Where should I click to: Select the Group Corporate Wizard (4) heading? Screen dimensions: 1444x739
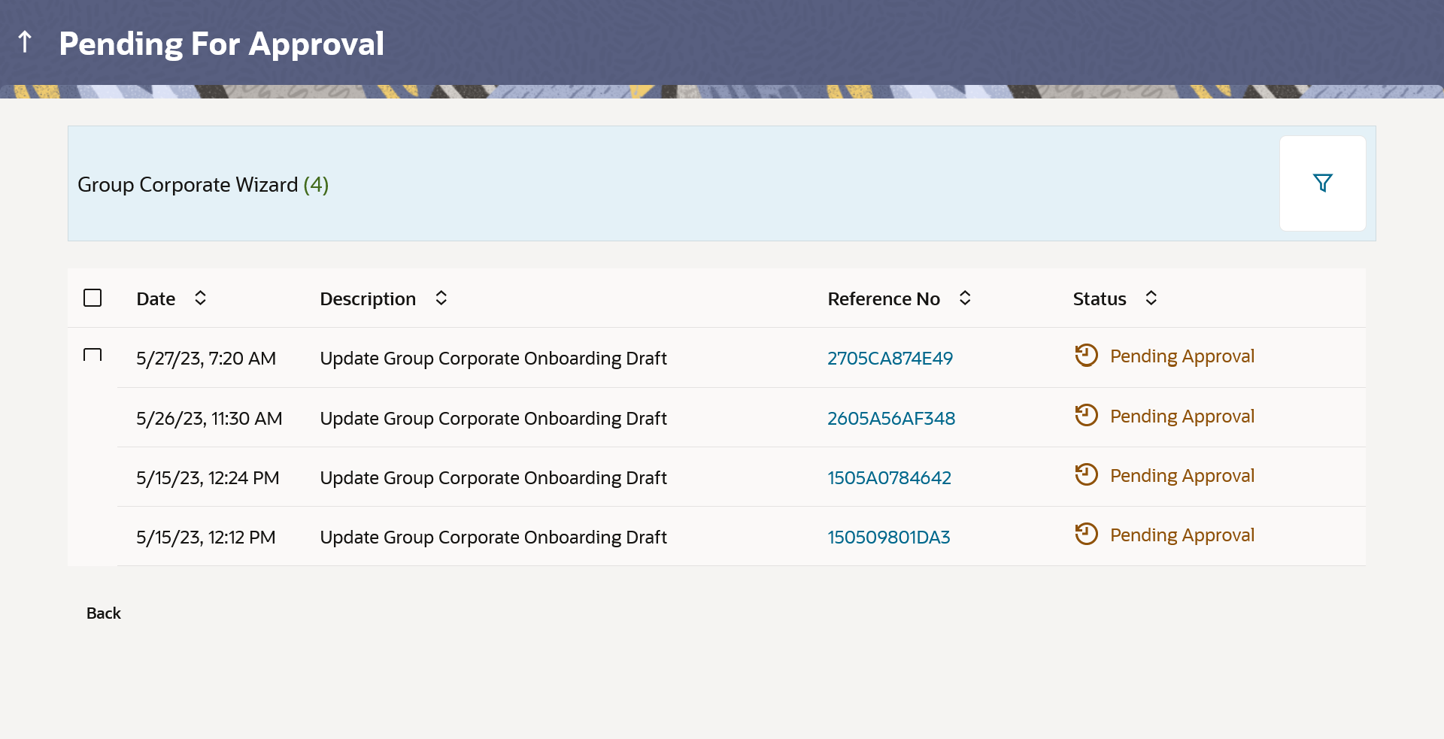(203, 185)
